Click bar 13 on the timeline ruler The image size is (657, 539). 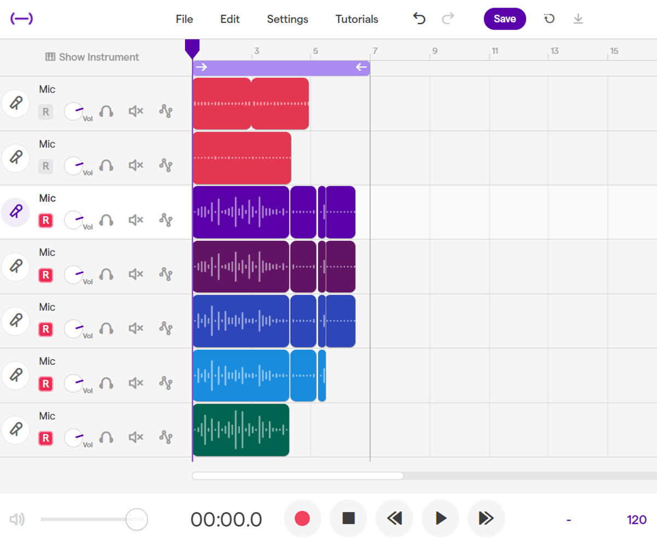click(x=554, y=51)
